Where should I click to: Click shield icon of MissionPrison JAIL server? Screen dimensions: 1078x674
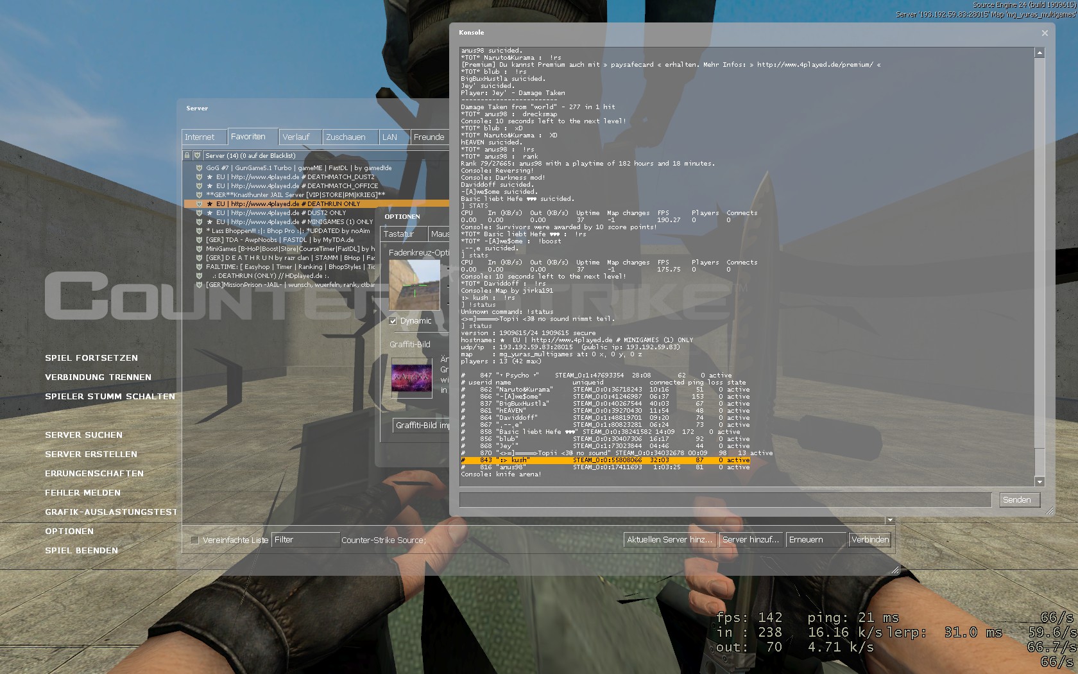(199, 284)
